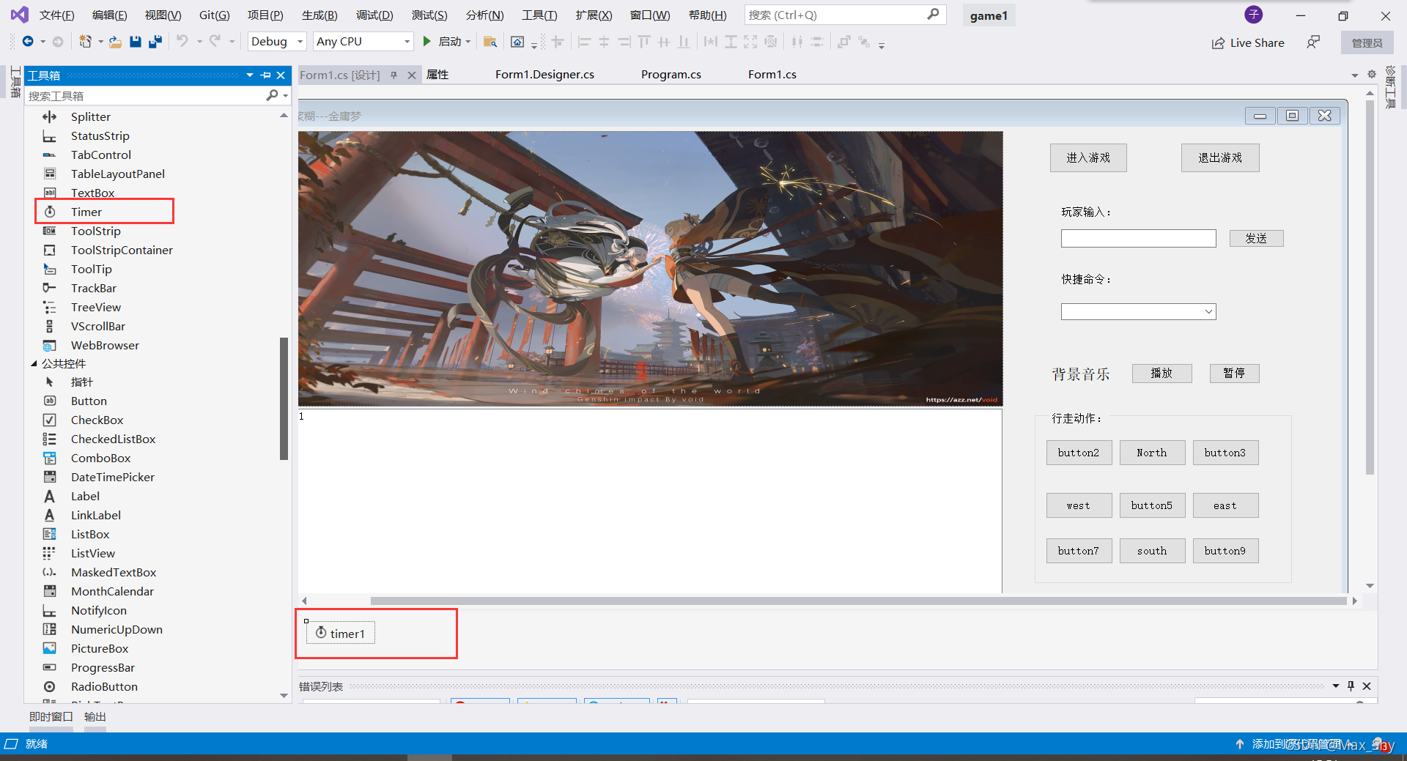Click the undo arrow icon

pos(182,42)
